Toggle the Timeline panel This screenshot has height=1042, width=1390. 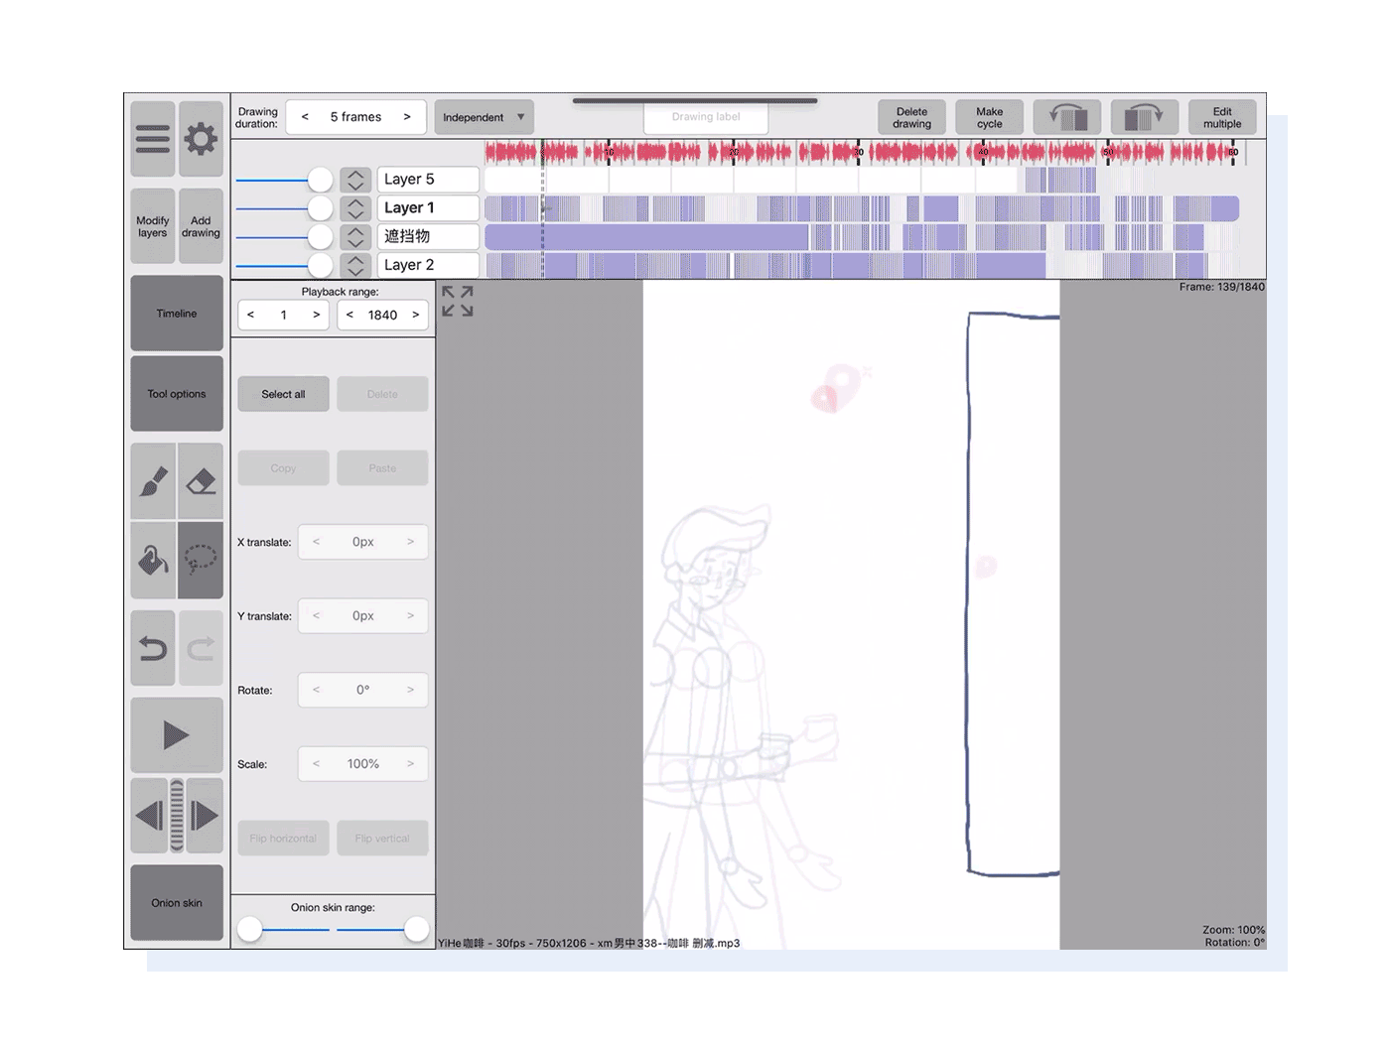[176, 313]
